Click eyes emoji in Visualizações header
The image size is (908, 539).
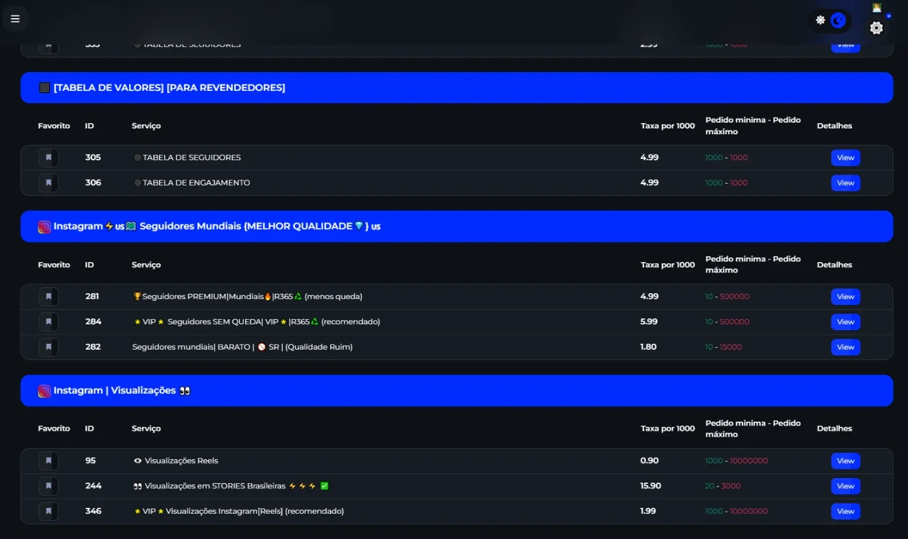tap(184, 390)
